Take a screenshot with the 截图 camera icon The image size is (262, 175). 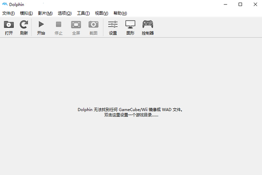[93, 25]
